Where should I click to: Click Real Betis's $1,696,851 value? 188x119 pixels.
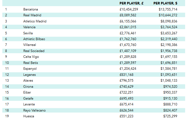tap(169, 63)
